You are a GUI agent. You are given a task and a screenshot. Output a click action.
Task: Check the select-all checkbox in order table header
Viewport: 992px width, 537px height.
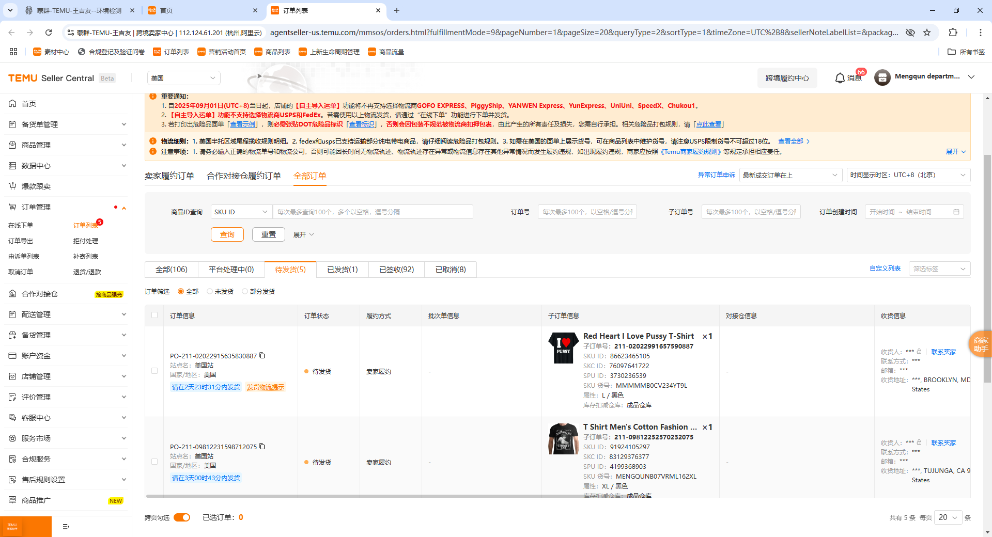coord(154,314)
